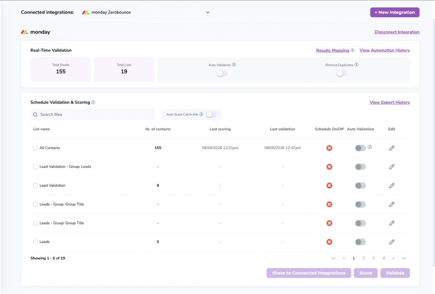
Task: Check the All Contacts checkbox
Action: (35, 148)
